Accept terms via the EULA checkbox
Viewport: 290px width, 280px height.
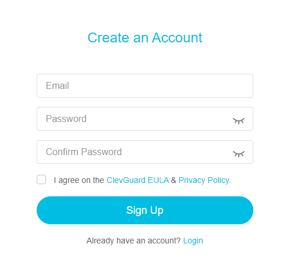click(41, 180)
